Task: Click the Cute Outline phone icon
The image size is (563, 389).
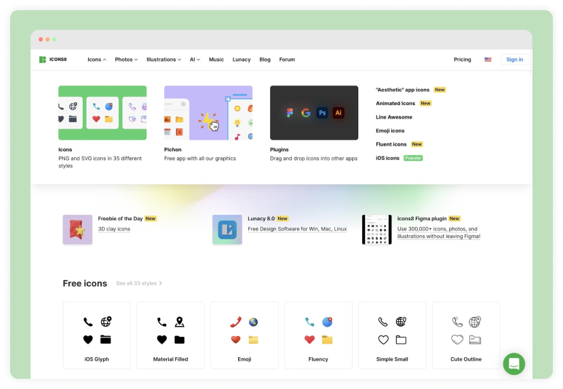Action: click(x=457, y=322)
